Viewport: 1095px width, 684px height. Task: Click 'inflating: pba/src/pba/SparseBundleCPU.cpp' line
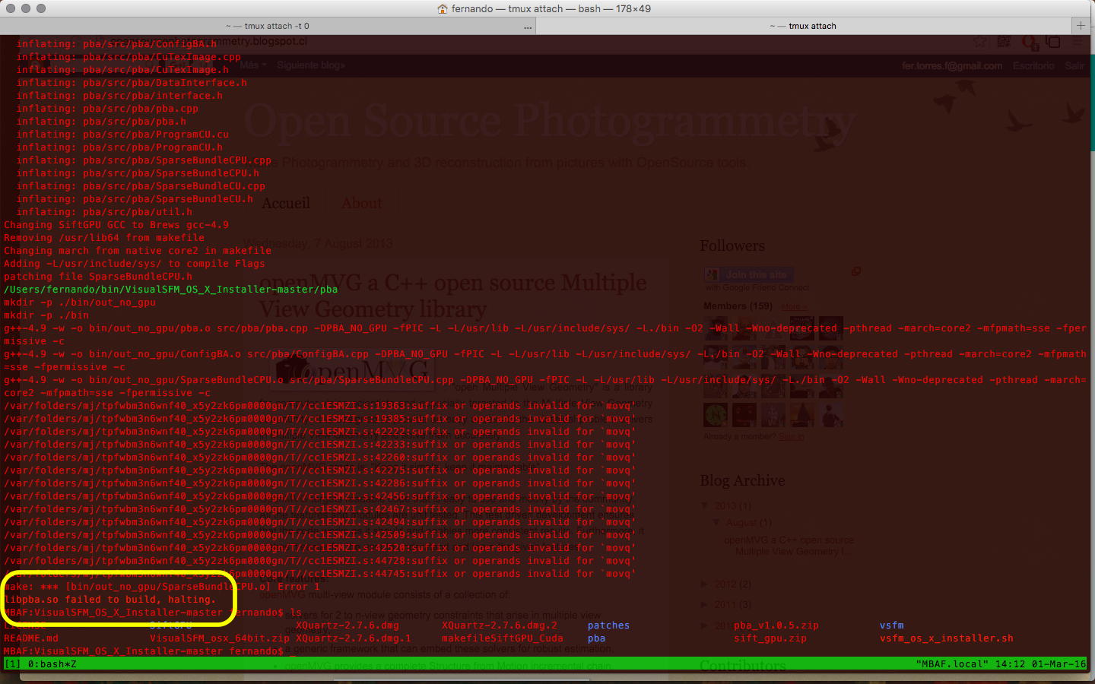click(x=143, y=160)
